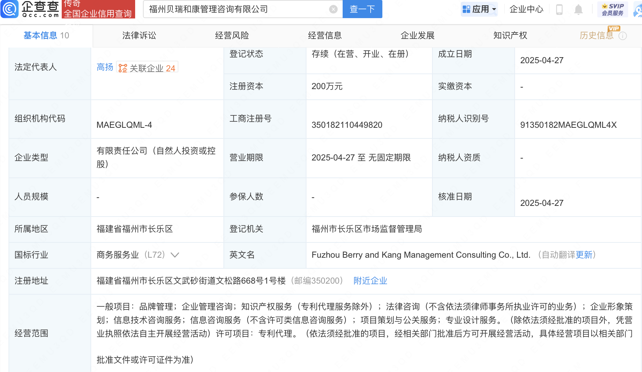The width and height of the screenshot is (642, 372).
Task: Click the 200万元 registered capital value
Action: coord(327,86)
